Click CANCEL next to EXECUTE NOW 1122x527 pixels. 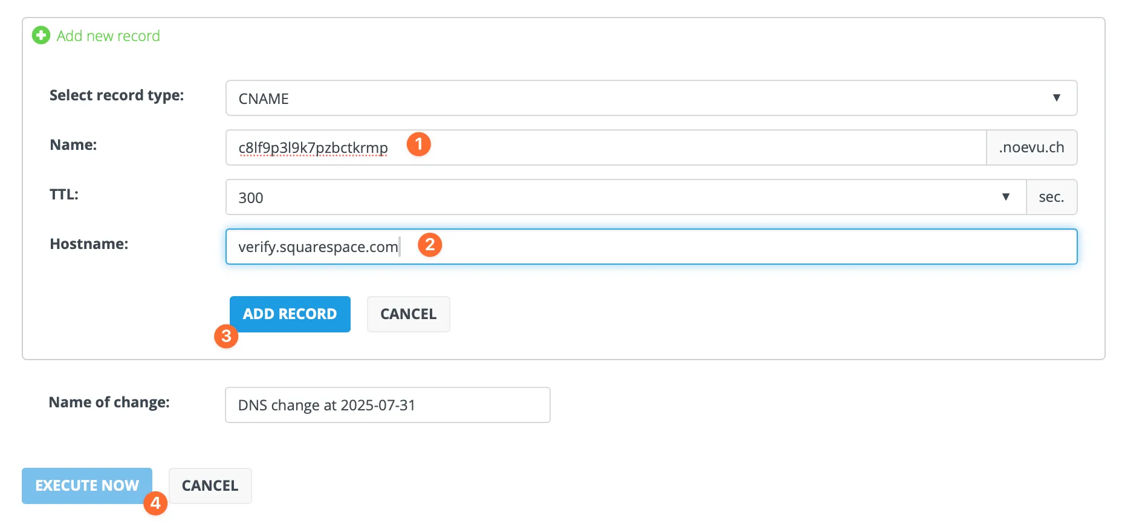[210, 485]
